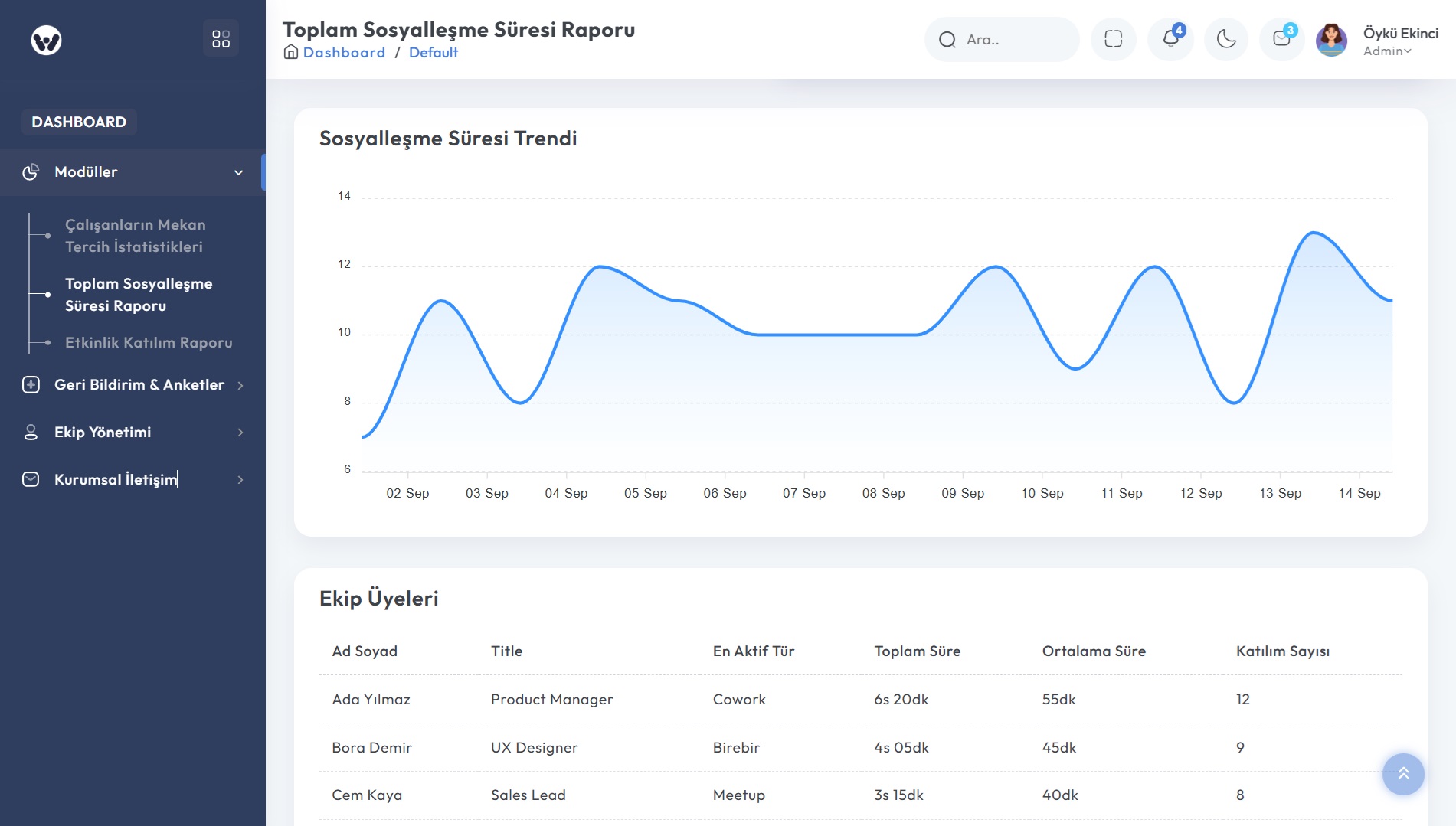The width and height of the screenshot is (1456, 826).
Task: Click the Katılım Sayısı column header
Action: (x=1283, y=651)
